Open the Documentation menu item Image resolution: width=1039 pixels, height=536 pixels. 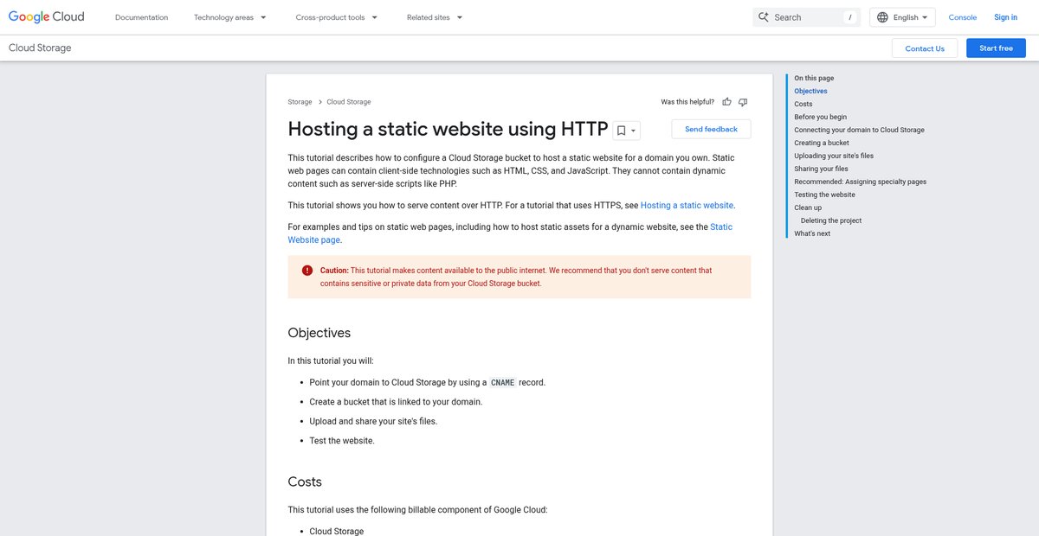pyautogui.click(x=141, y=17)
